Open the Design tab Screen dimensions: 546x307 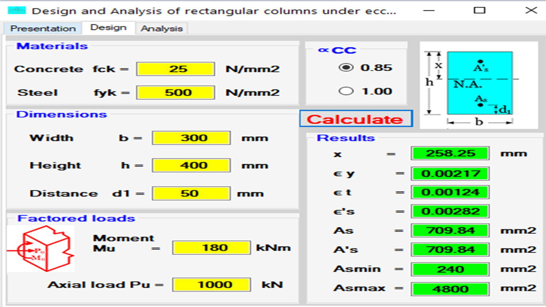pos(108,28)
